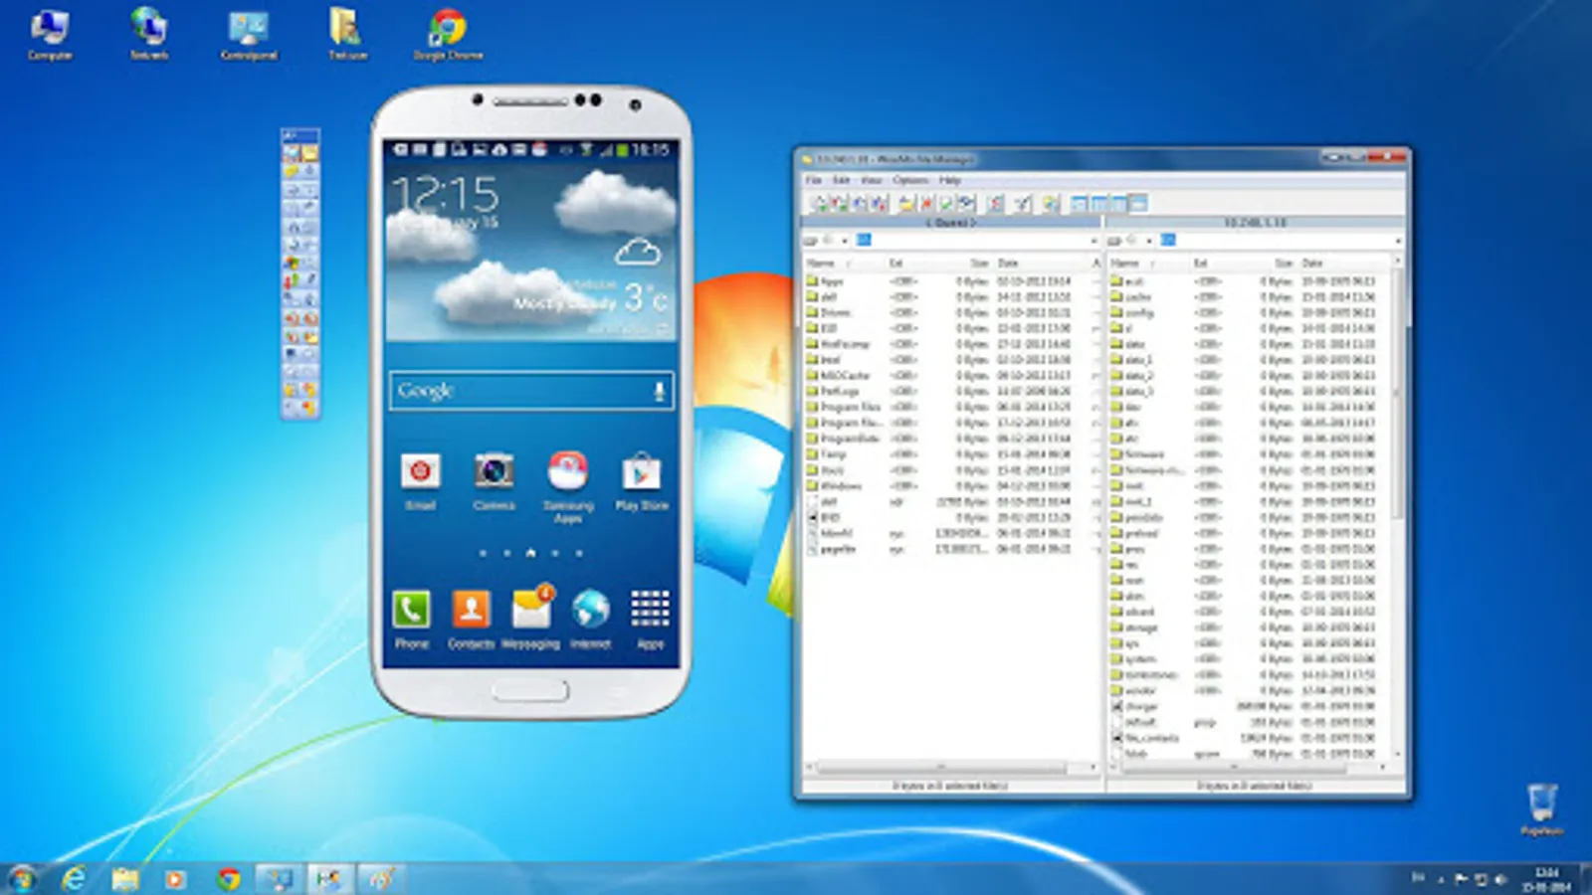This screenshot has height=895, width=1592.
Task: Open the Options menu in the file manager
Action: (x=908, y=180)
